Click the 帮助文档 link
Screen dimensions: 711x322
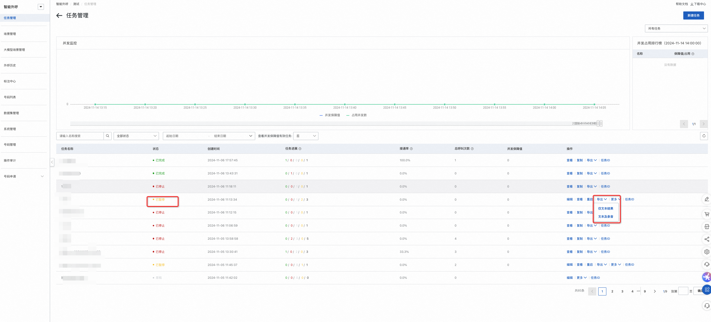point(682,4)
